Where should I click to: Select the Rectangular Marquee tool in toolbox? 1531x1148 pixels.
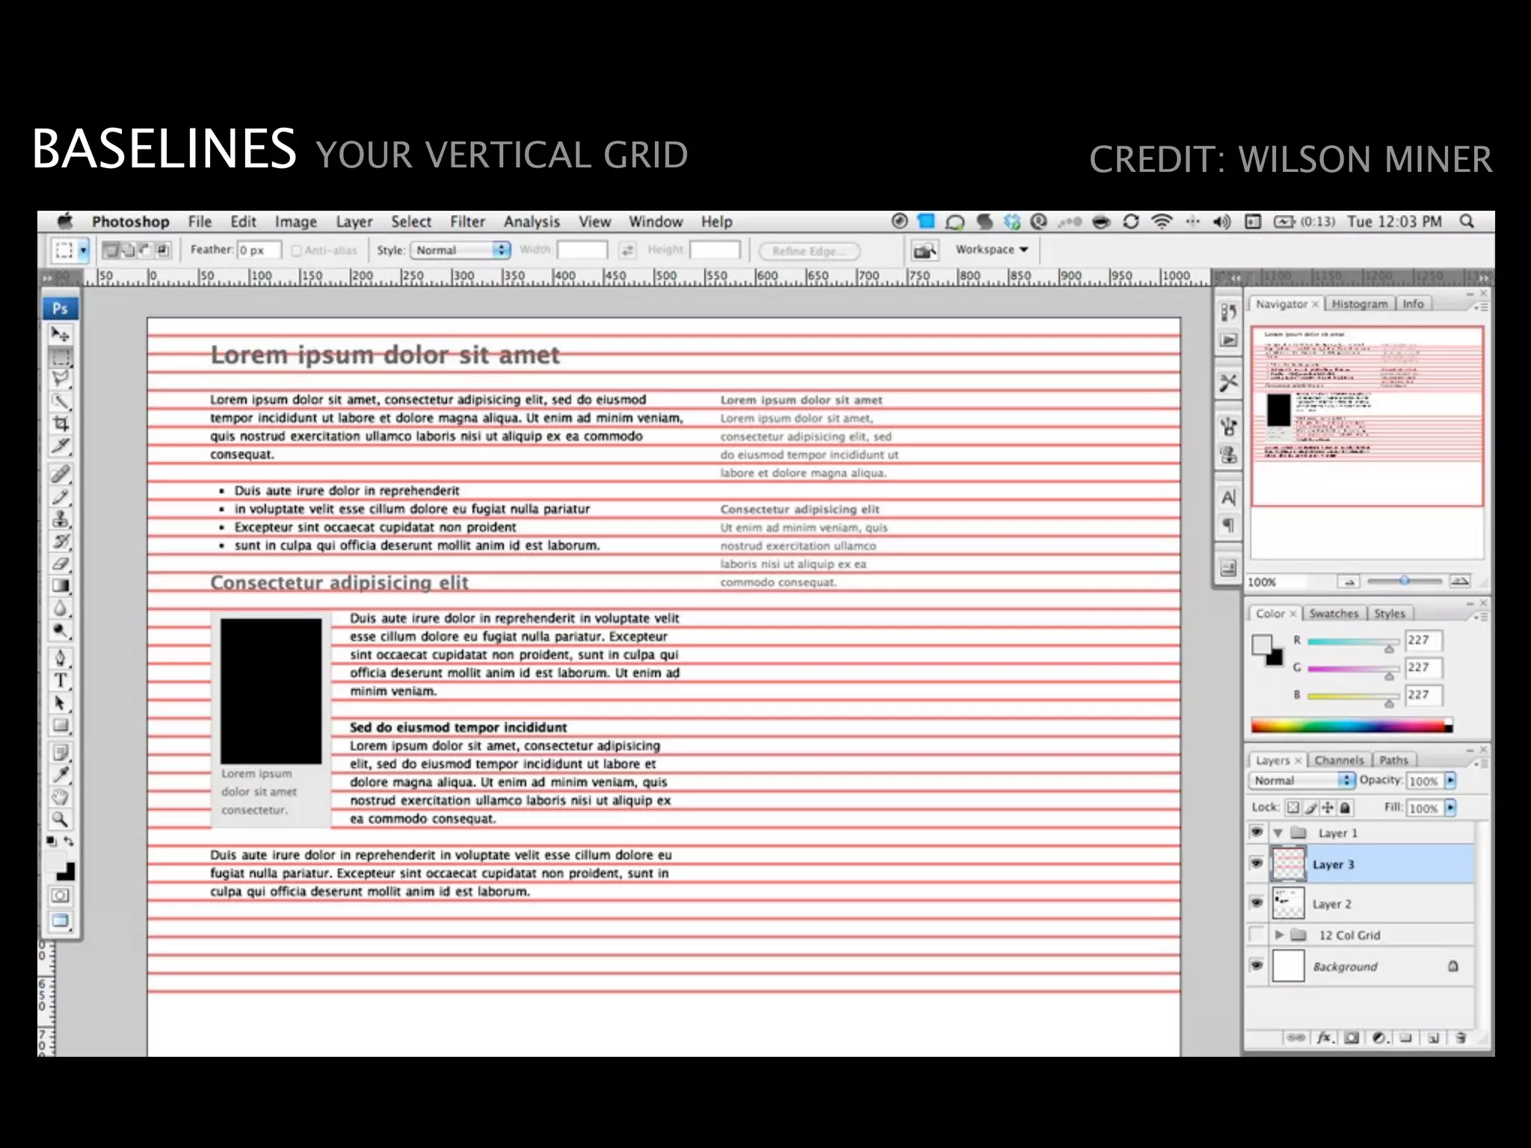click(x=61, y=357)
